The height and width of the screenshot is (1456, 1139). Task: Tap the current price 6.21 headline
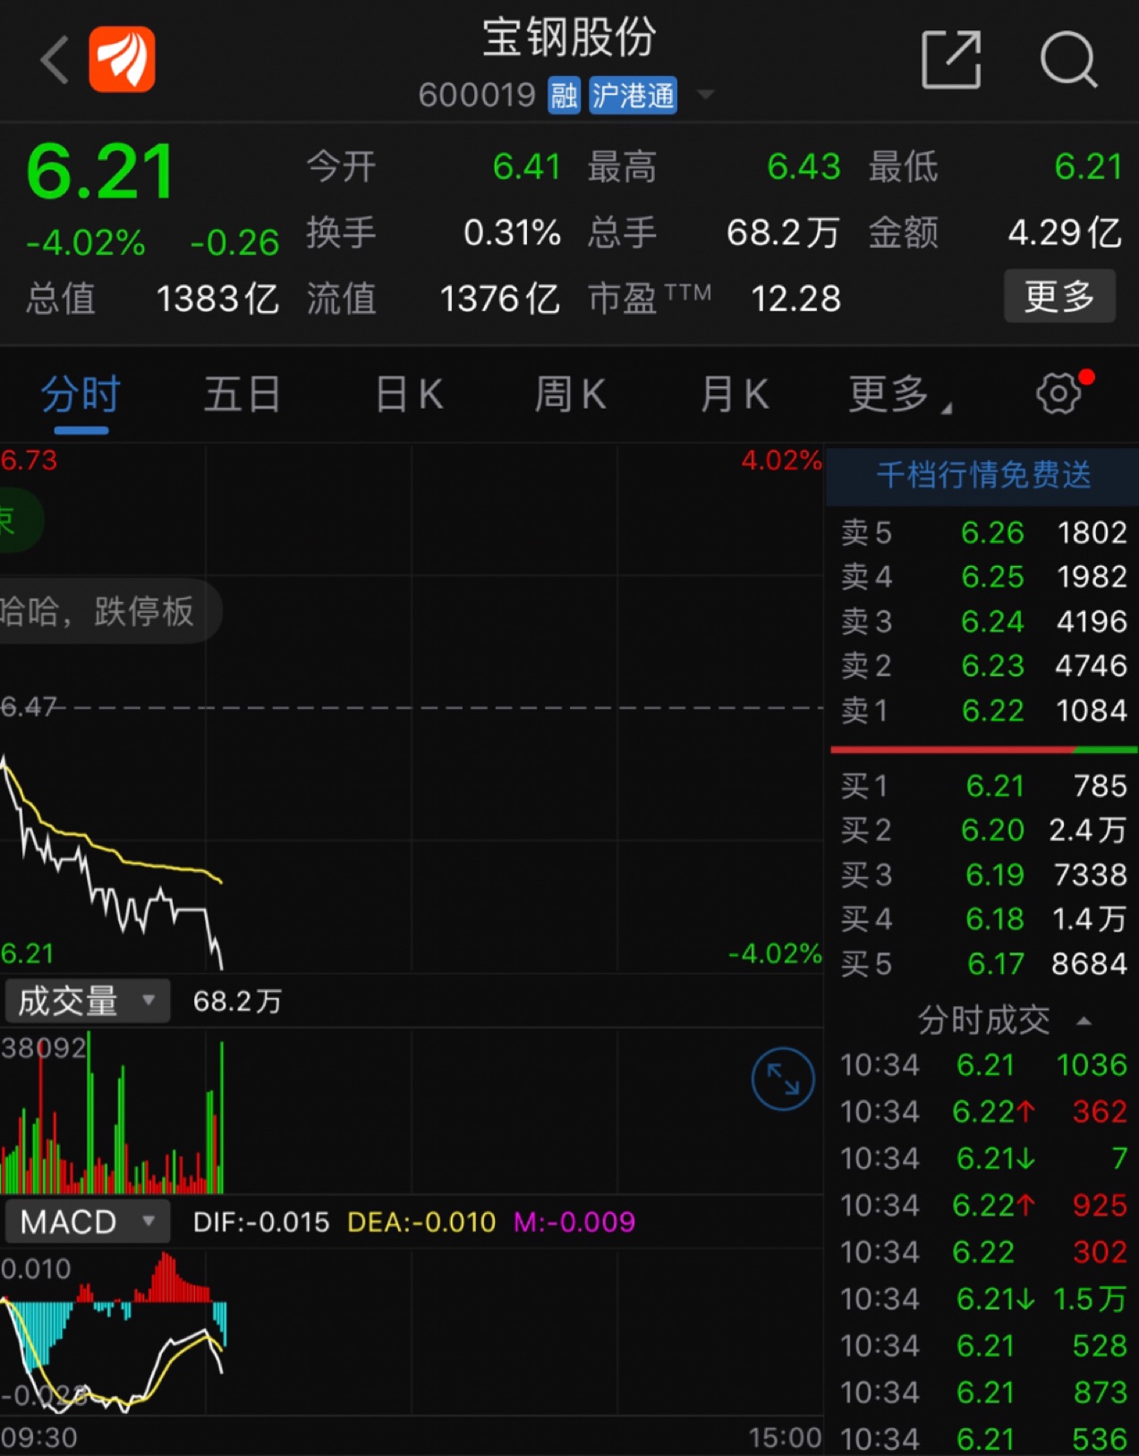[101, 172]
